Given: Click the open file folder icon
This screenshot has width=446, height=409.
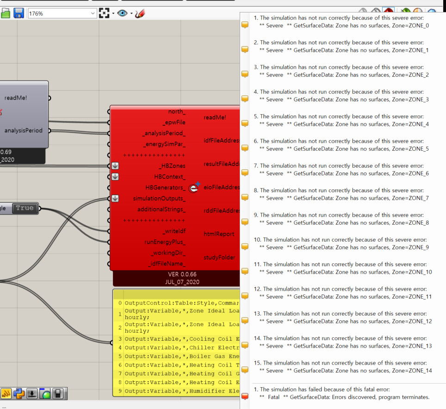Looking at the screenshot, I should (x=5, y=13).
